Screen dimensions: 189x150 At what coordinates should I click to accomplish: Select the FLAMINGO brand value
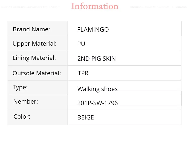tap(93, 30)
